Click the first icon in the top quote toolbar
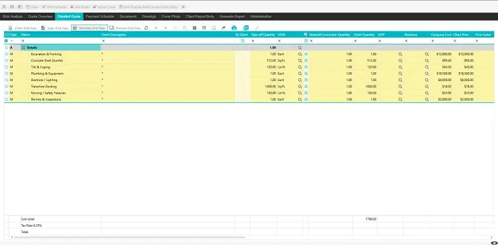Image resolution: width=498 pixels, height=245 pixels. [x=4, y=7]
